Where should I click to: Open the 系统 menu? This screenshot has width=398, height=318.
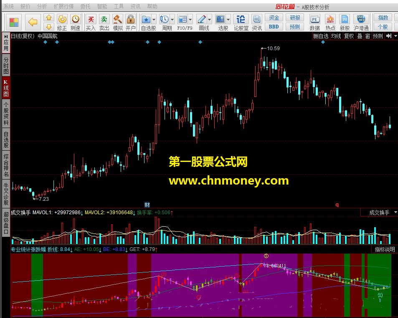tap(9, 6)
